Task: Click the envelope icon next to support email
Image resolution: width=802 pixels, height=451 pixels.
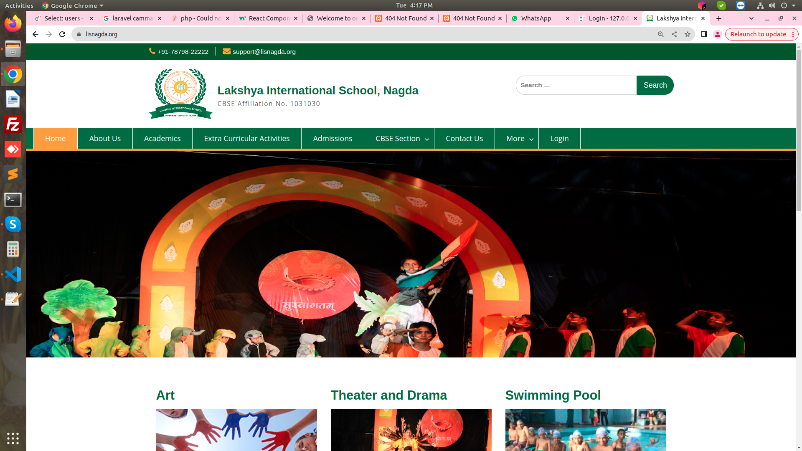Action: click(227, 51)
